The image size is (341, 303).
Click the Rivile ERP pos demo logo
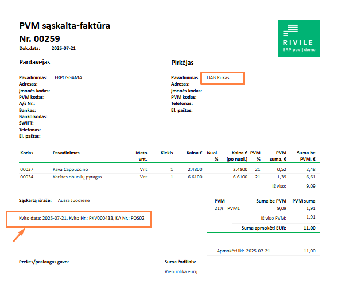299,38
